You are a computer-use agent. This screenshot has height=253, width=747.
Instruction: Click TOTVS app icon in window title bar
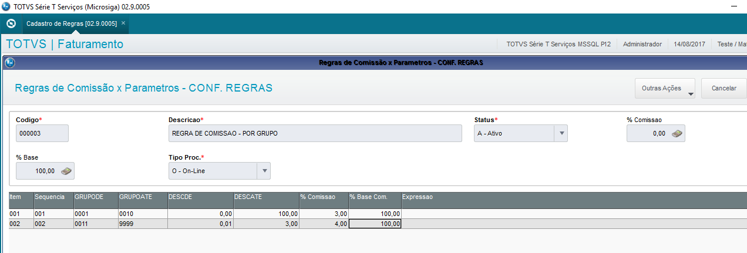[x=6, y=6]
